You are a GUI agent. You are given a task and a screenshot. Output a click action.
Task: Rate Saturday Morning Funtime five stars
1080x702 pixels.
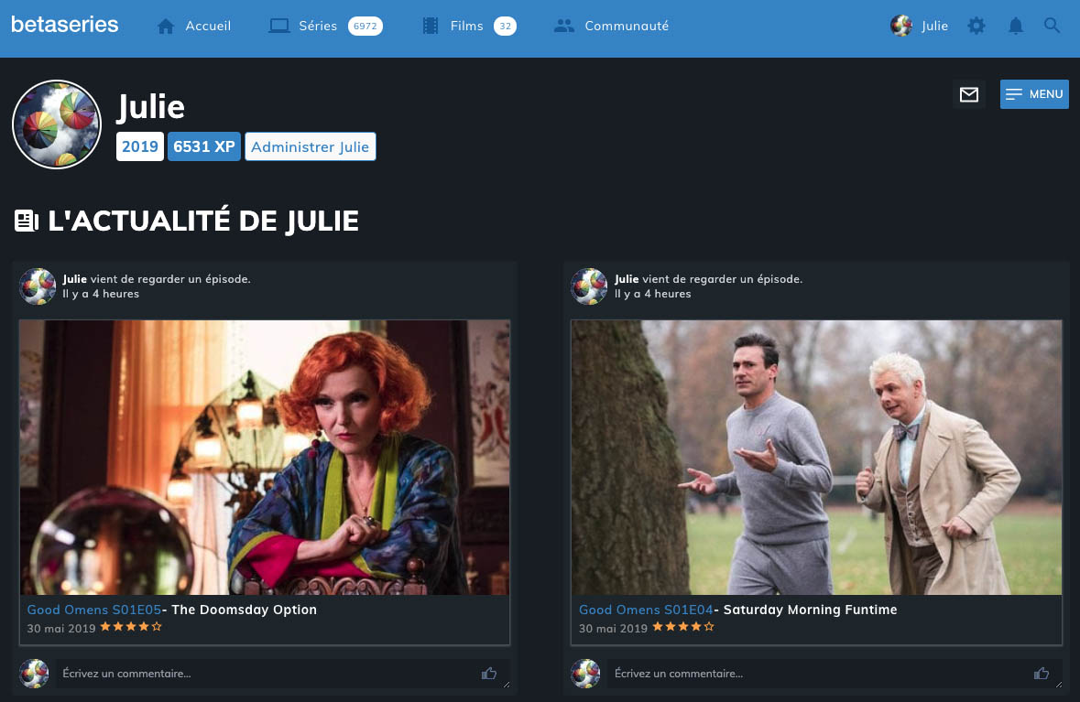pyautogui.click(x=709, y=627)
